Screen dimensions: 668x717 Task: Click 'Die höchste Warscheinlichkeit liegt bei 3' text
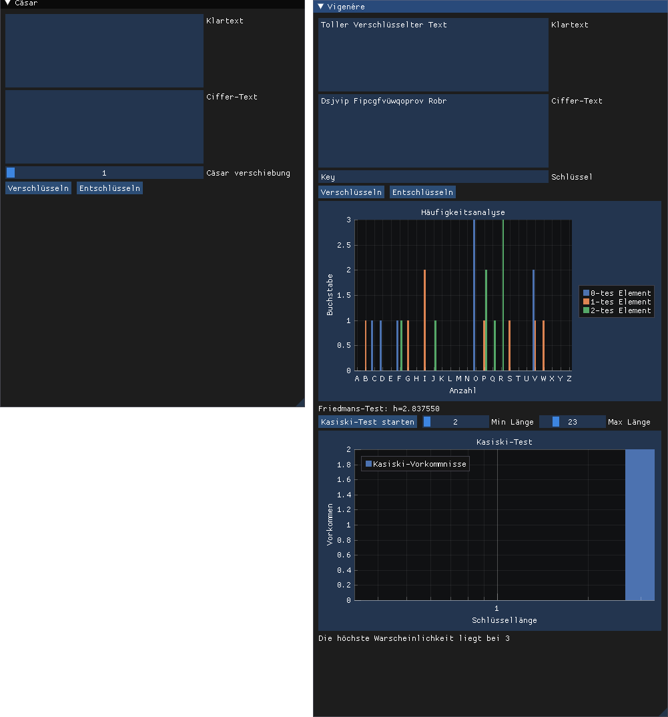(x=414, y=638)
